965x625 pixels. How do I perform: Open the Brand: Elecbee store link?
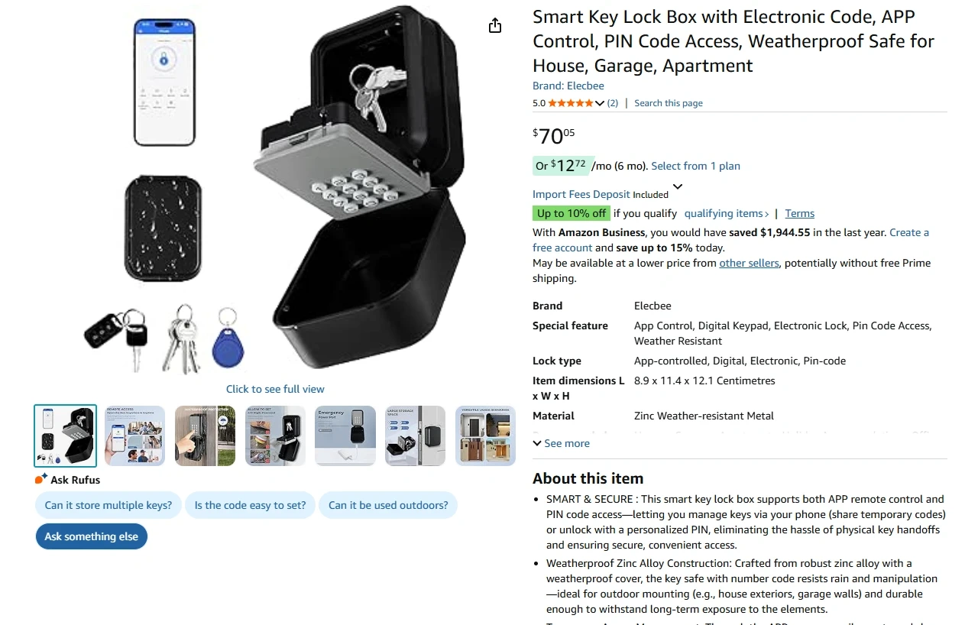568,86
